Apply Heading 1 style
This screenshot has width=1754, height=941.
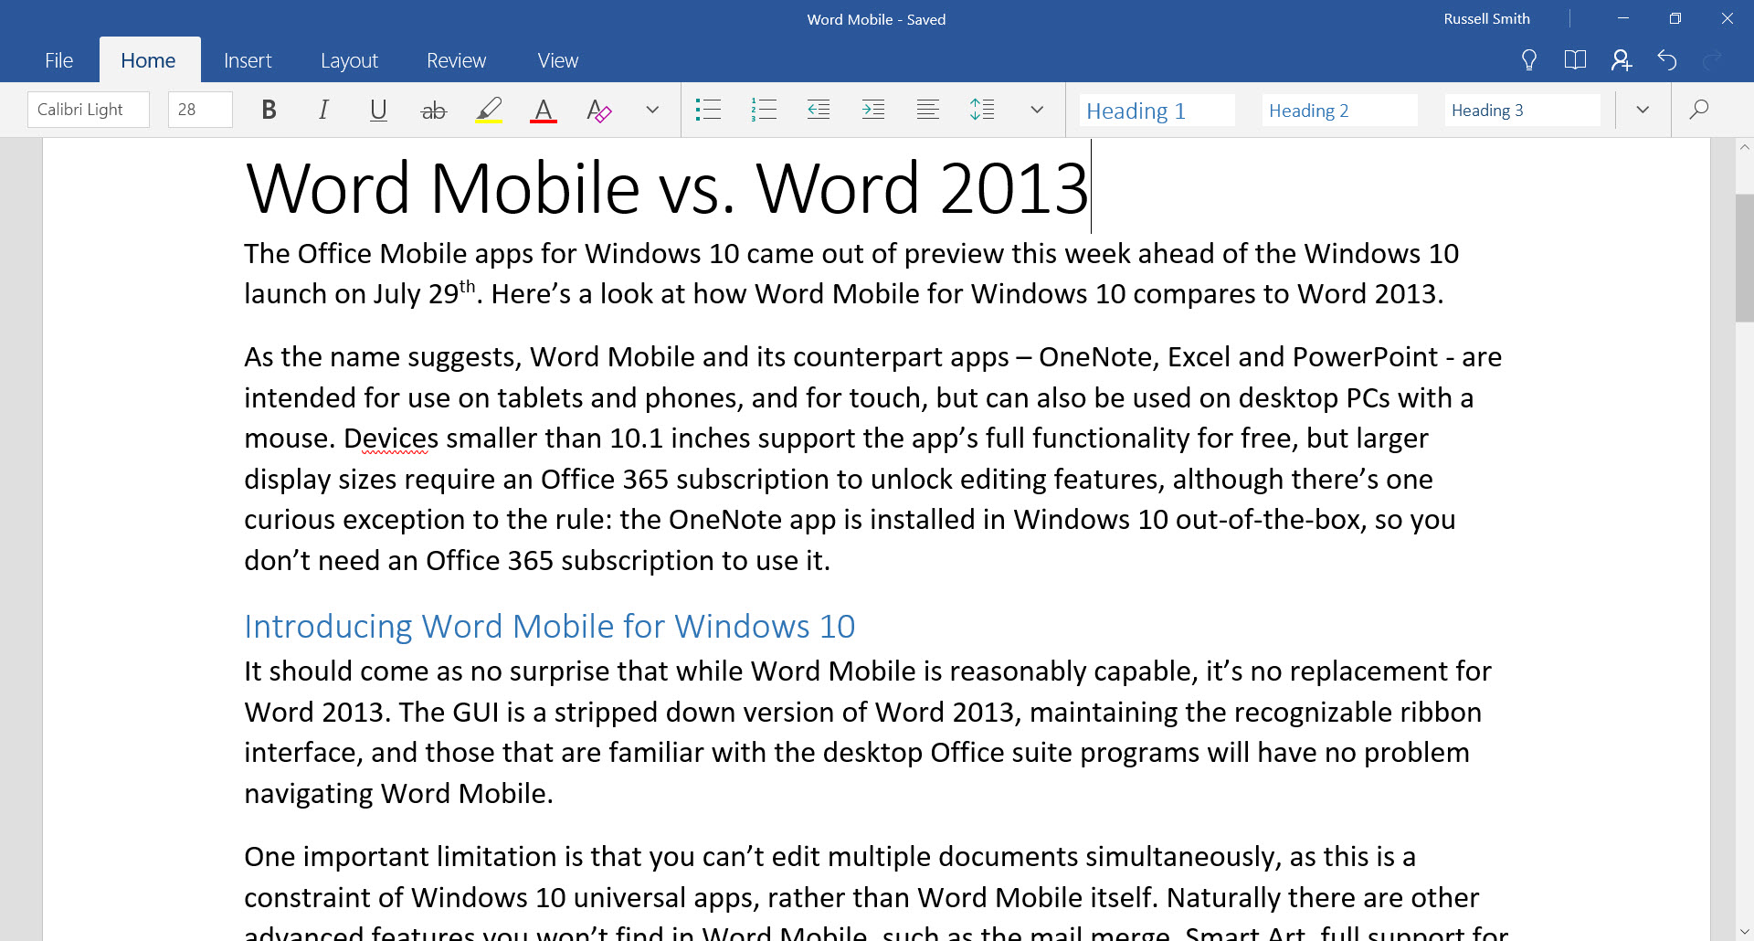1157,111
